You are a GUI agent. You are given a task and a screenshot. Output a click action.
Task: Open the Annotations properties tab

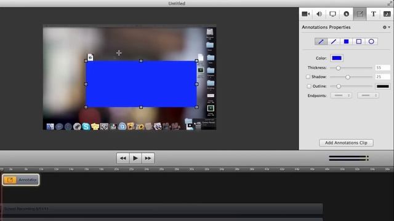click(360, 14)
